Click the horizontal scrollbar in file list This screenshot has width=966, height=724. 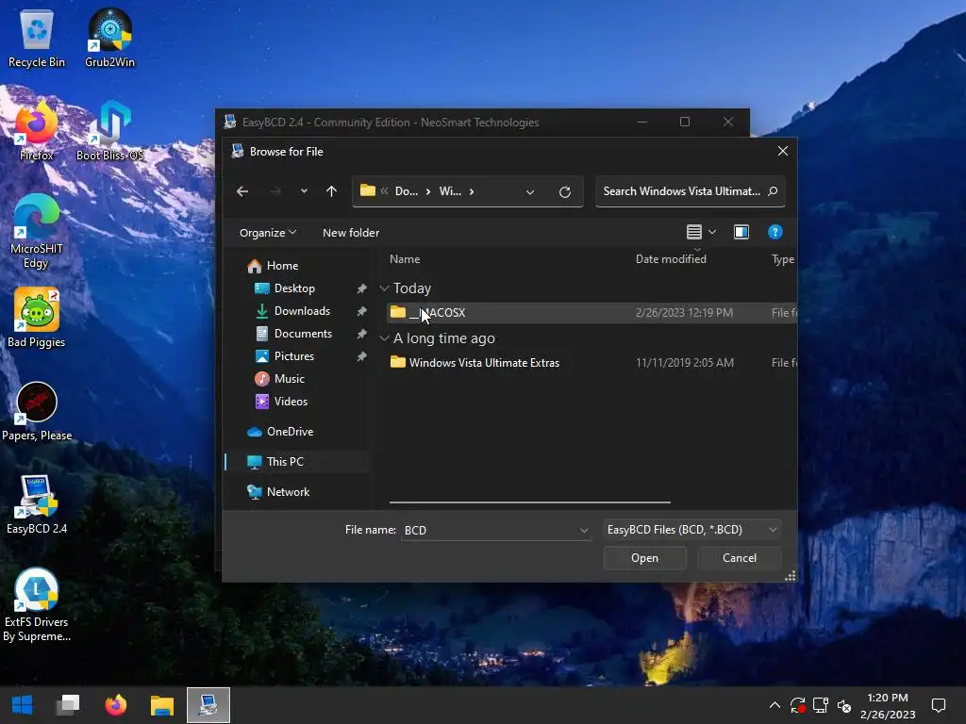coord(529,502)
